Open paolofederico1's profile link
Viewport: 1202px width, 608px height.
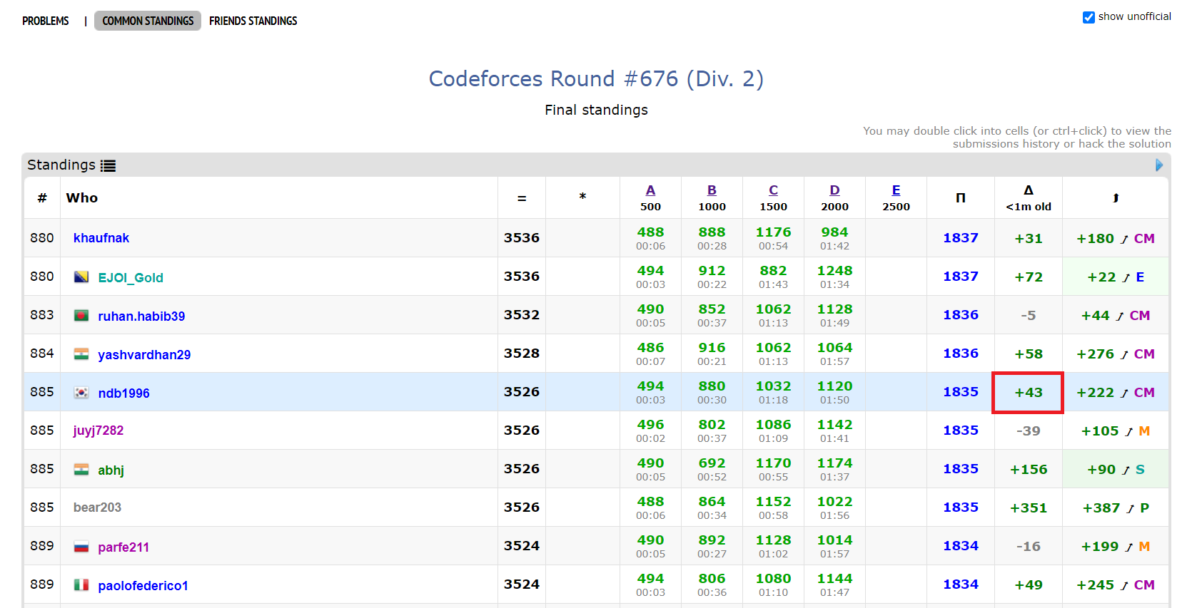(x=143, y=586)
